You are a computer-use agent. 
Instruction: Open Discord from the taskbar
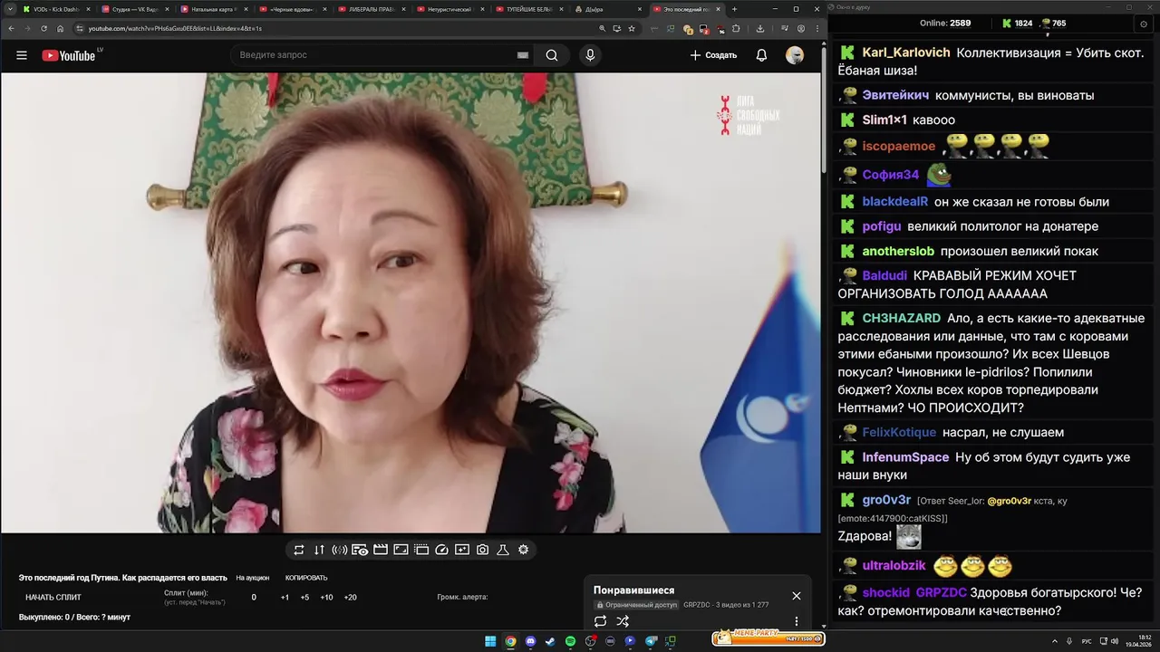[x=530, y=641]
